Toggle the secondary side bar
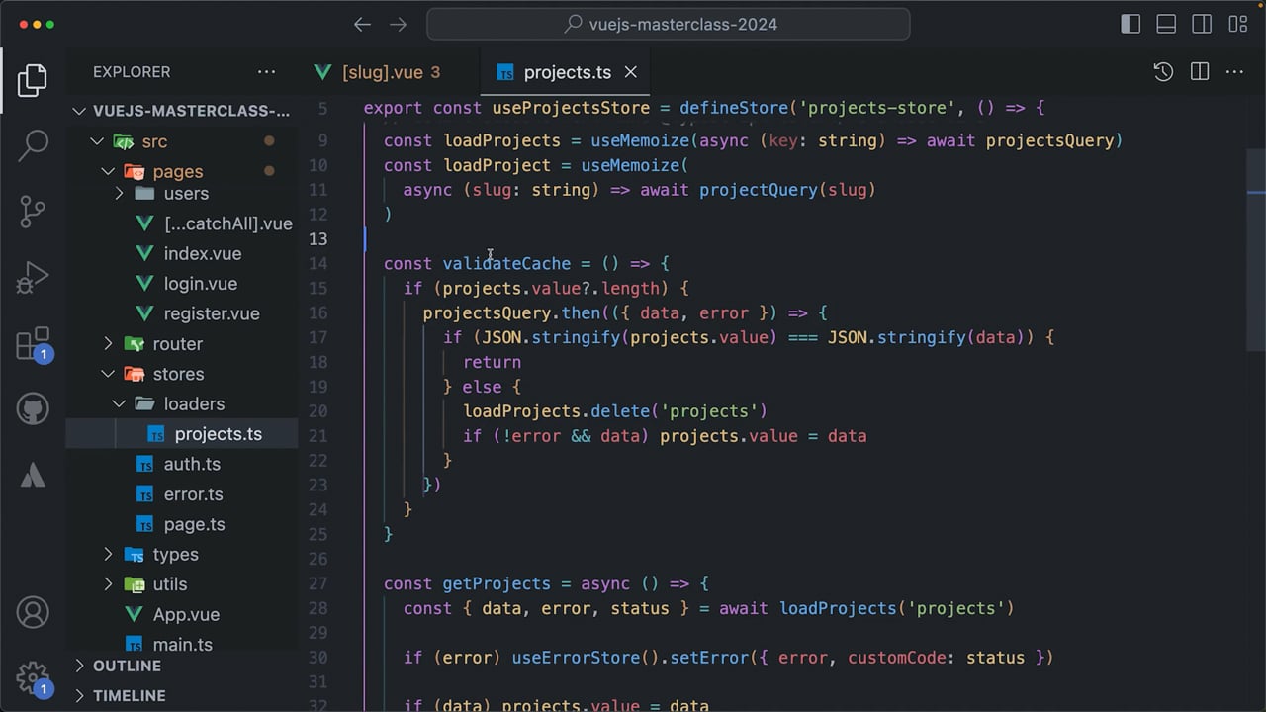Screen dimensions: 1266x712 click(x=1202, y=25)
